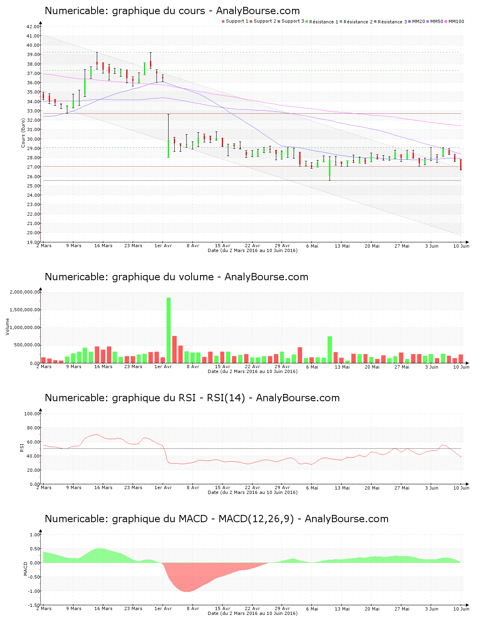Image resolution: width=484 pixels, height=625 pixels.
Task: Select the Support 1 legend label
Action: (237, 21)
